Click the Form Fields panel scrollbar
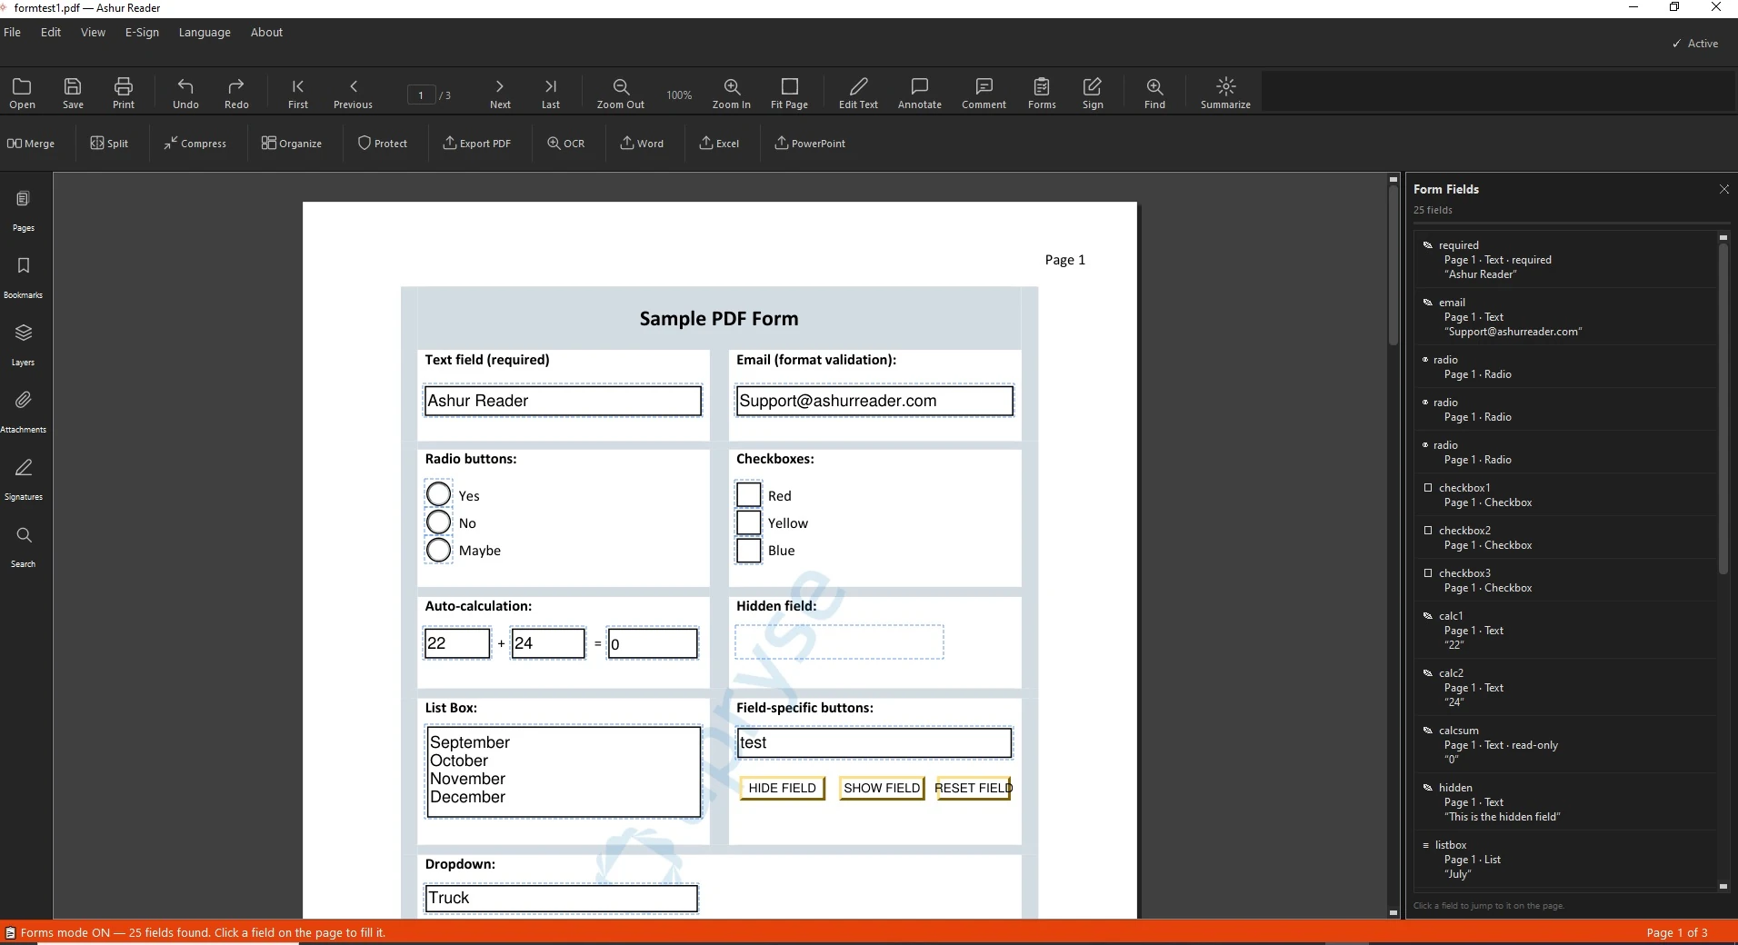1738x945 pixels. 1723,409
